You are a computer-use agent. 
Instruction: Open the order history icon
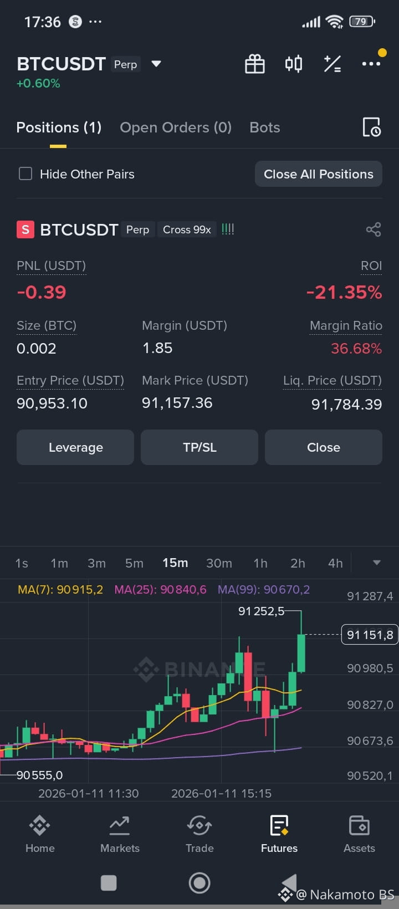[x=371, y=127]
